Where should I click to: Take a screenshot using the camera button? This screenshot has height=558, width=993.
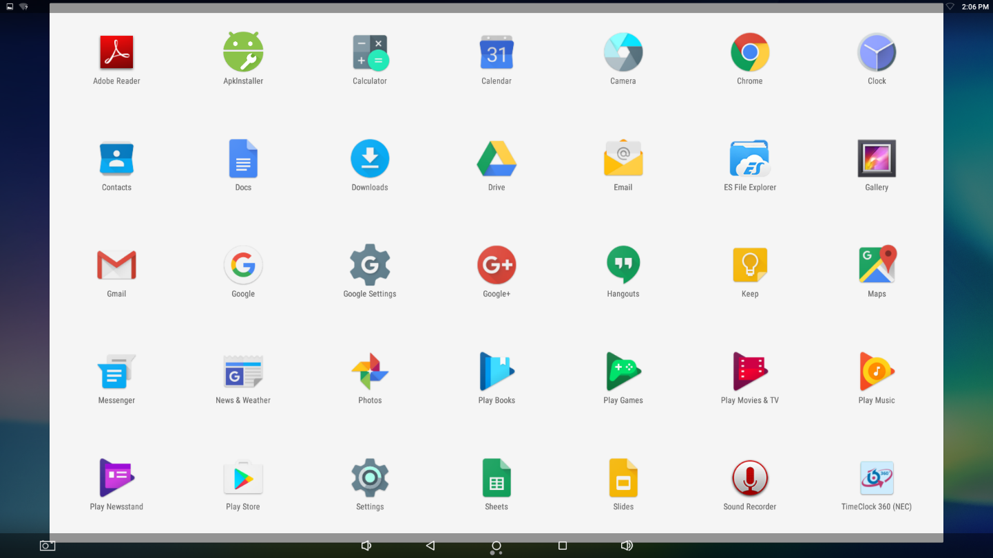point(47,546)
